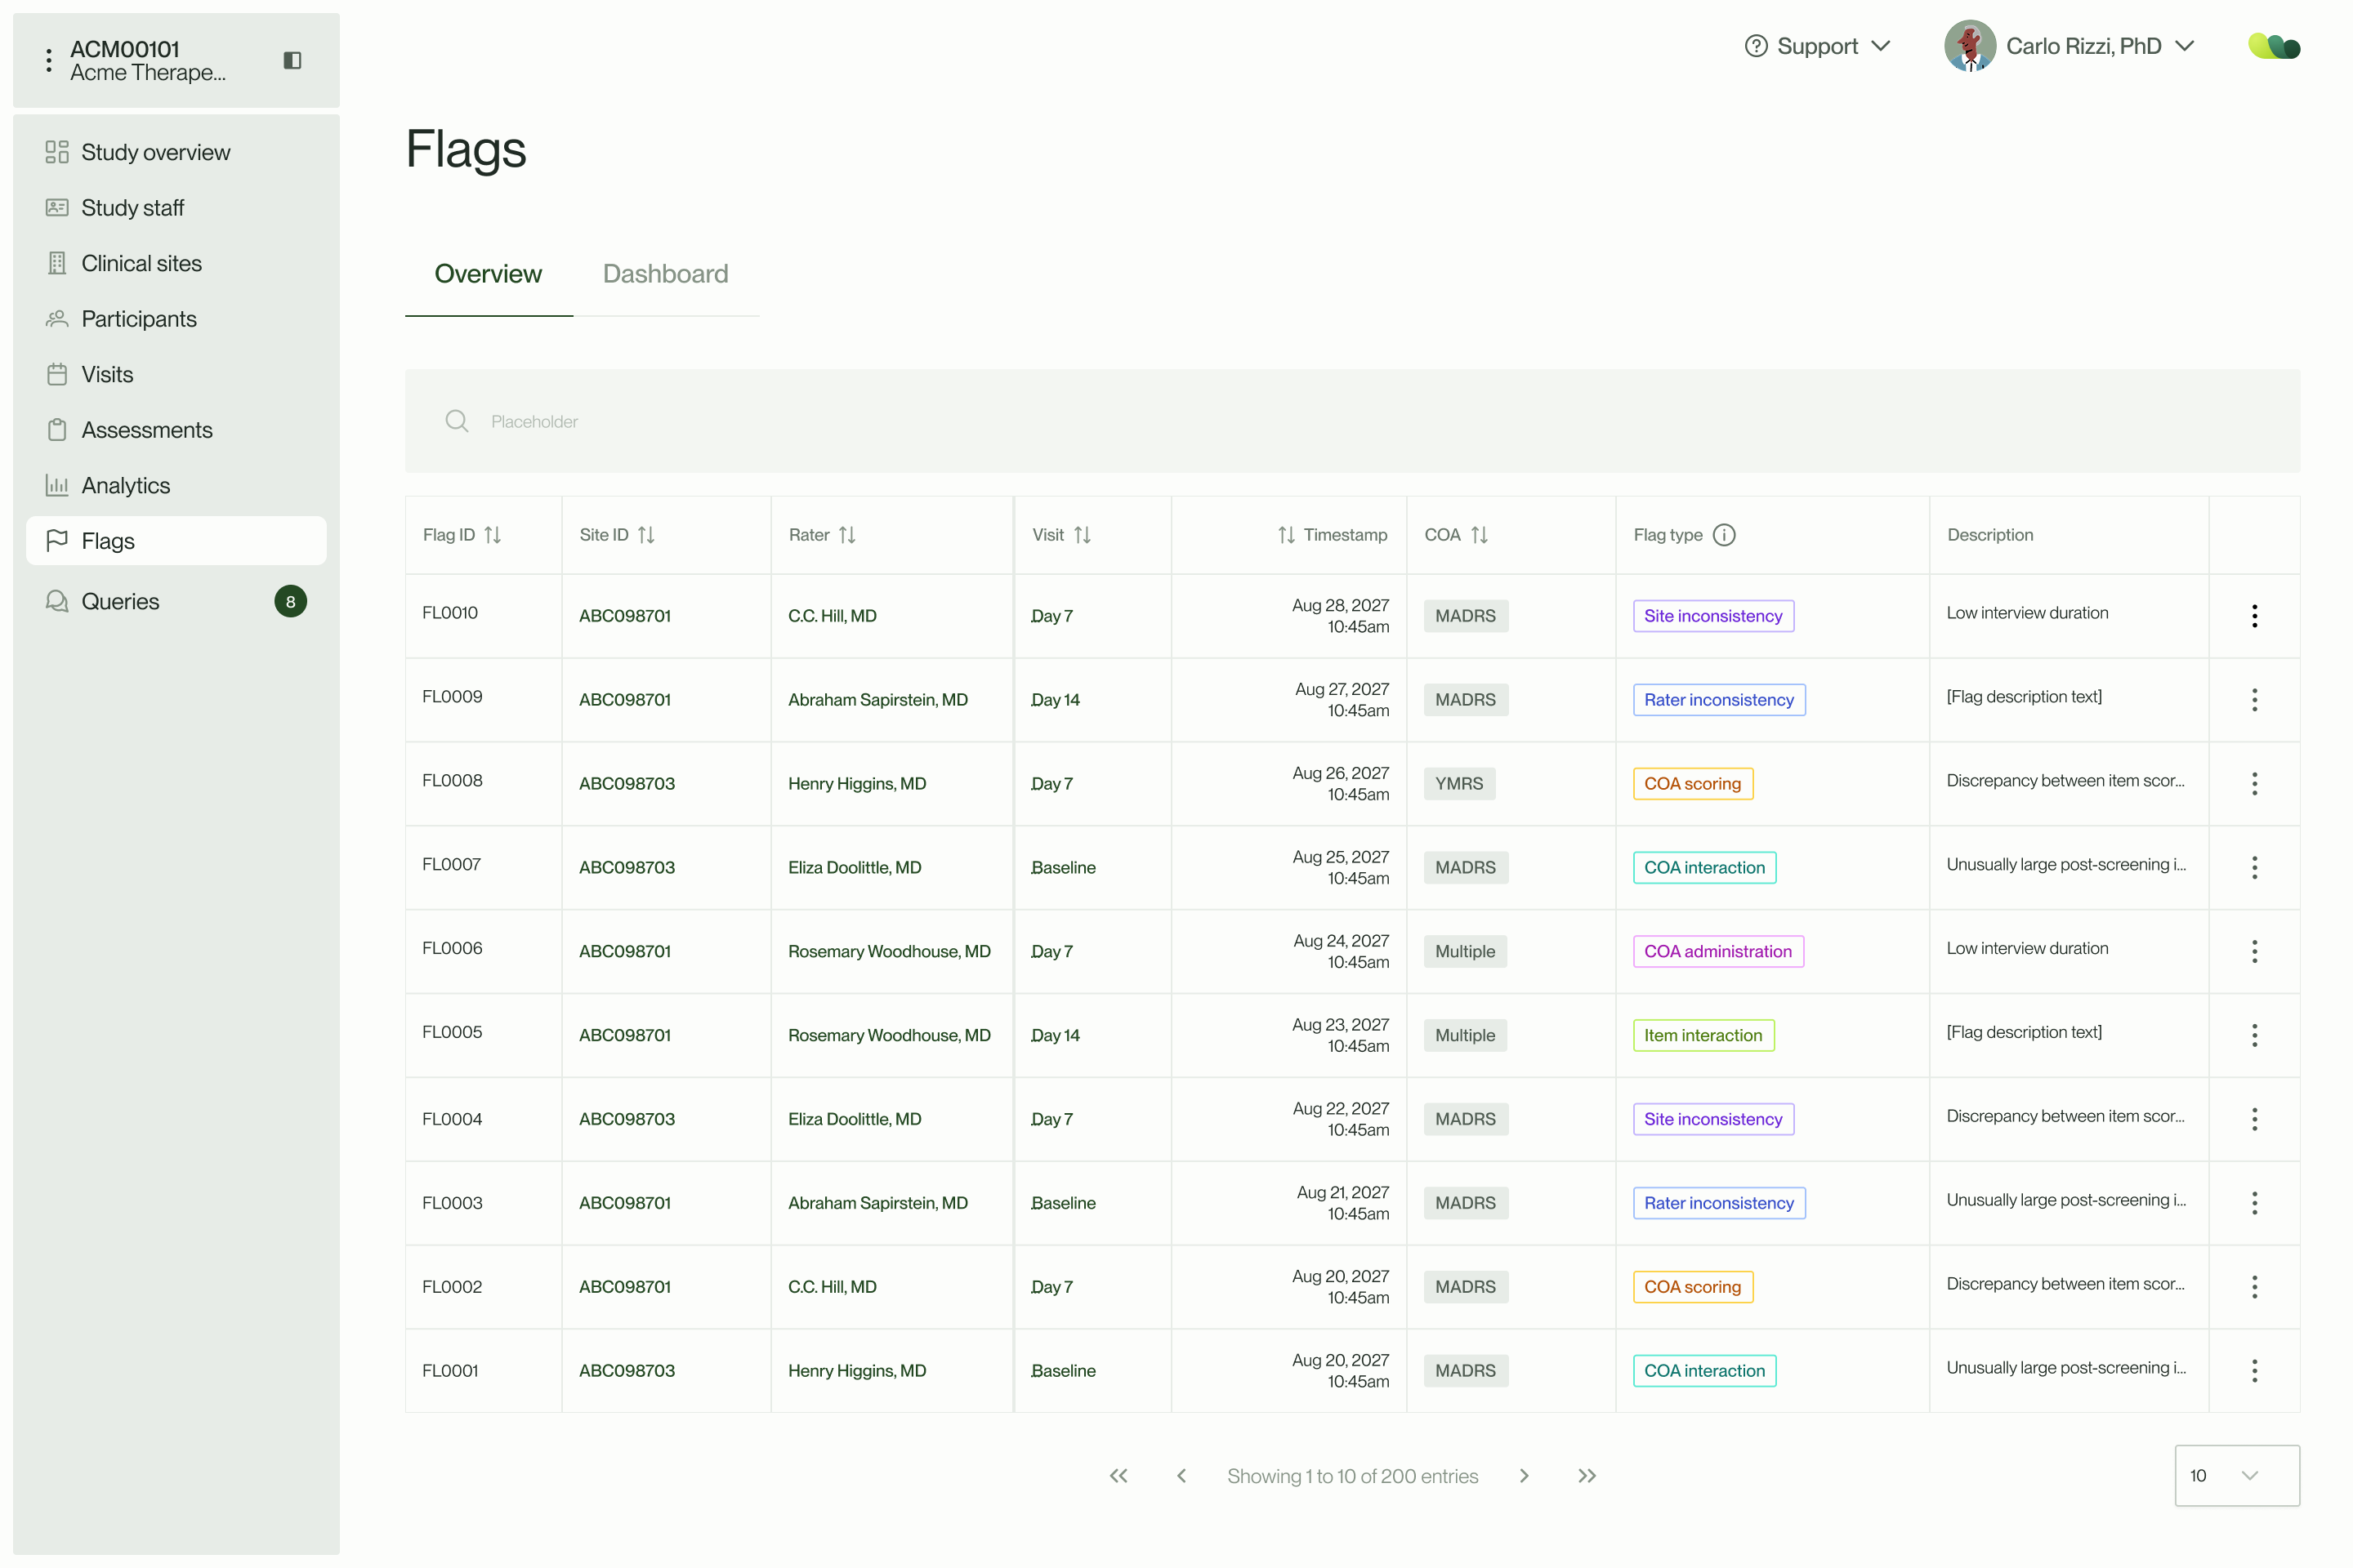Image resolution: width=2353 pixels, height=1568 pixels.
Task: Open Analytics in sidebar
Action: [x=176, y=485]
